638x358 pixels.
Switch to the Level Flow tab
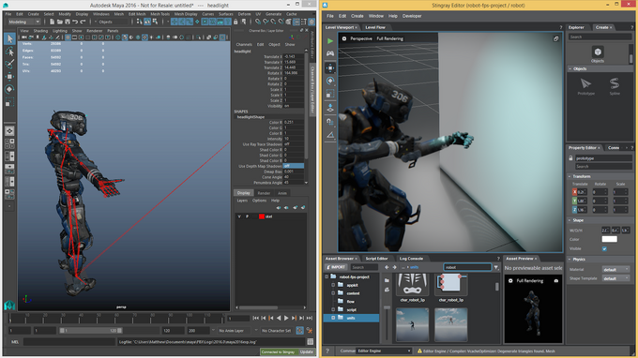pyautogui.click(x=375, y=27)
